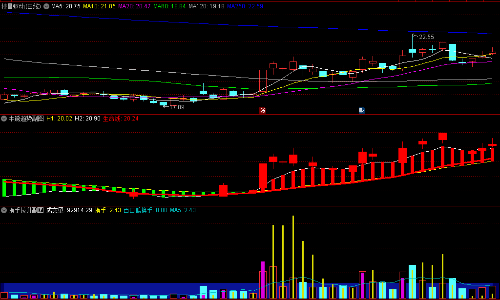Click the 百日低换手: 0.00 value
Image resolution: width=500 pixels, height=300 pixels.
click(145, 210)
